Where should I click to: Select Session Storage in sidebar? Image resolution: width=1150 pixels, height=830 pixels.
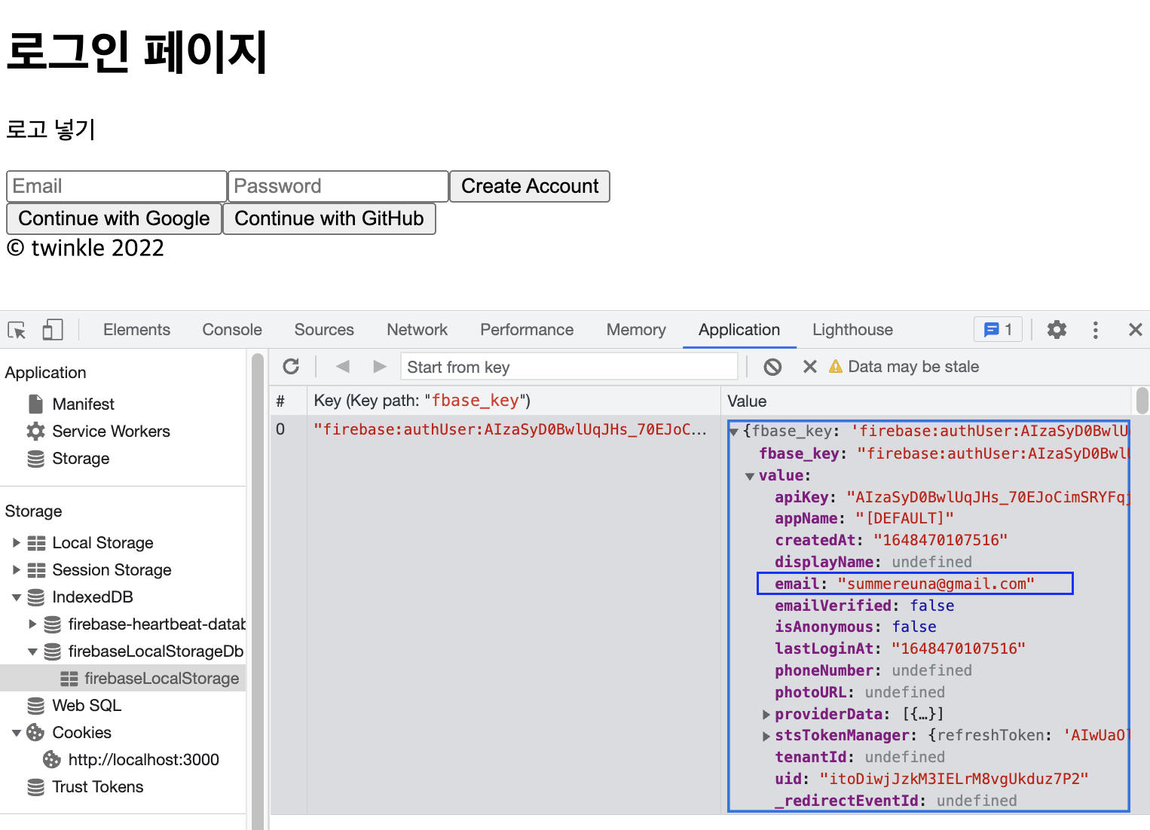(112, 570)
